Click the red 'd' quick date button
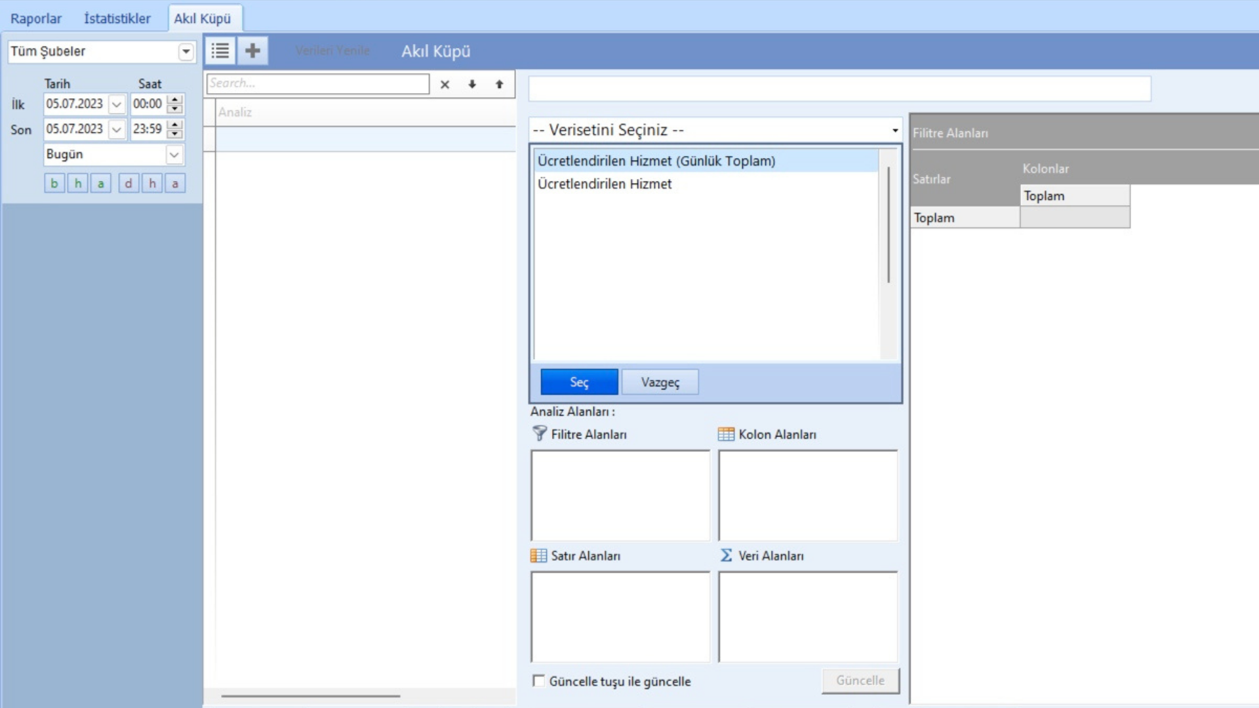The height and width of the screenshot is (708, 1259). click(129, 184)
